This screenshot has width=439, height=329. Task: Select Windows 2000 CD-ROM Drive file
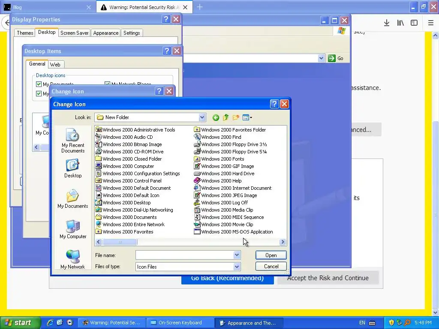(x=129, y=151)
